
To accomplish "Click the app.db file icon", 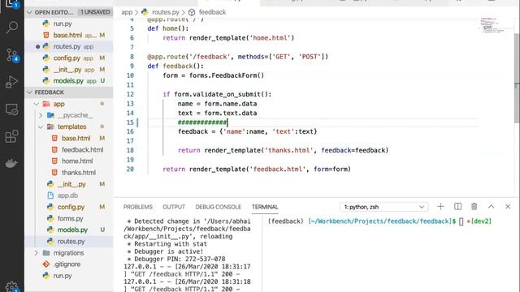I will tap(50, 195).
